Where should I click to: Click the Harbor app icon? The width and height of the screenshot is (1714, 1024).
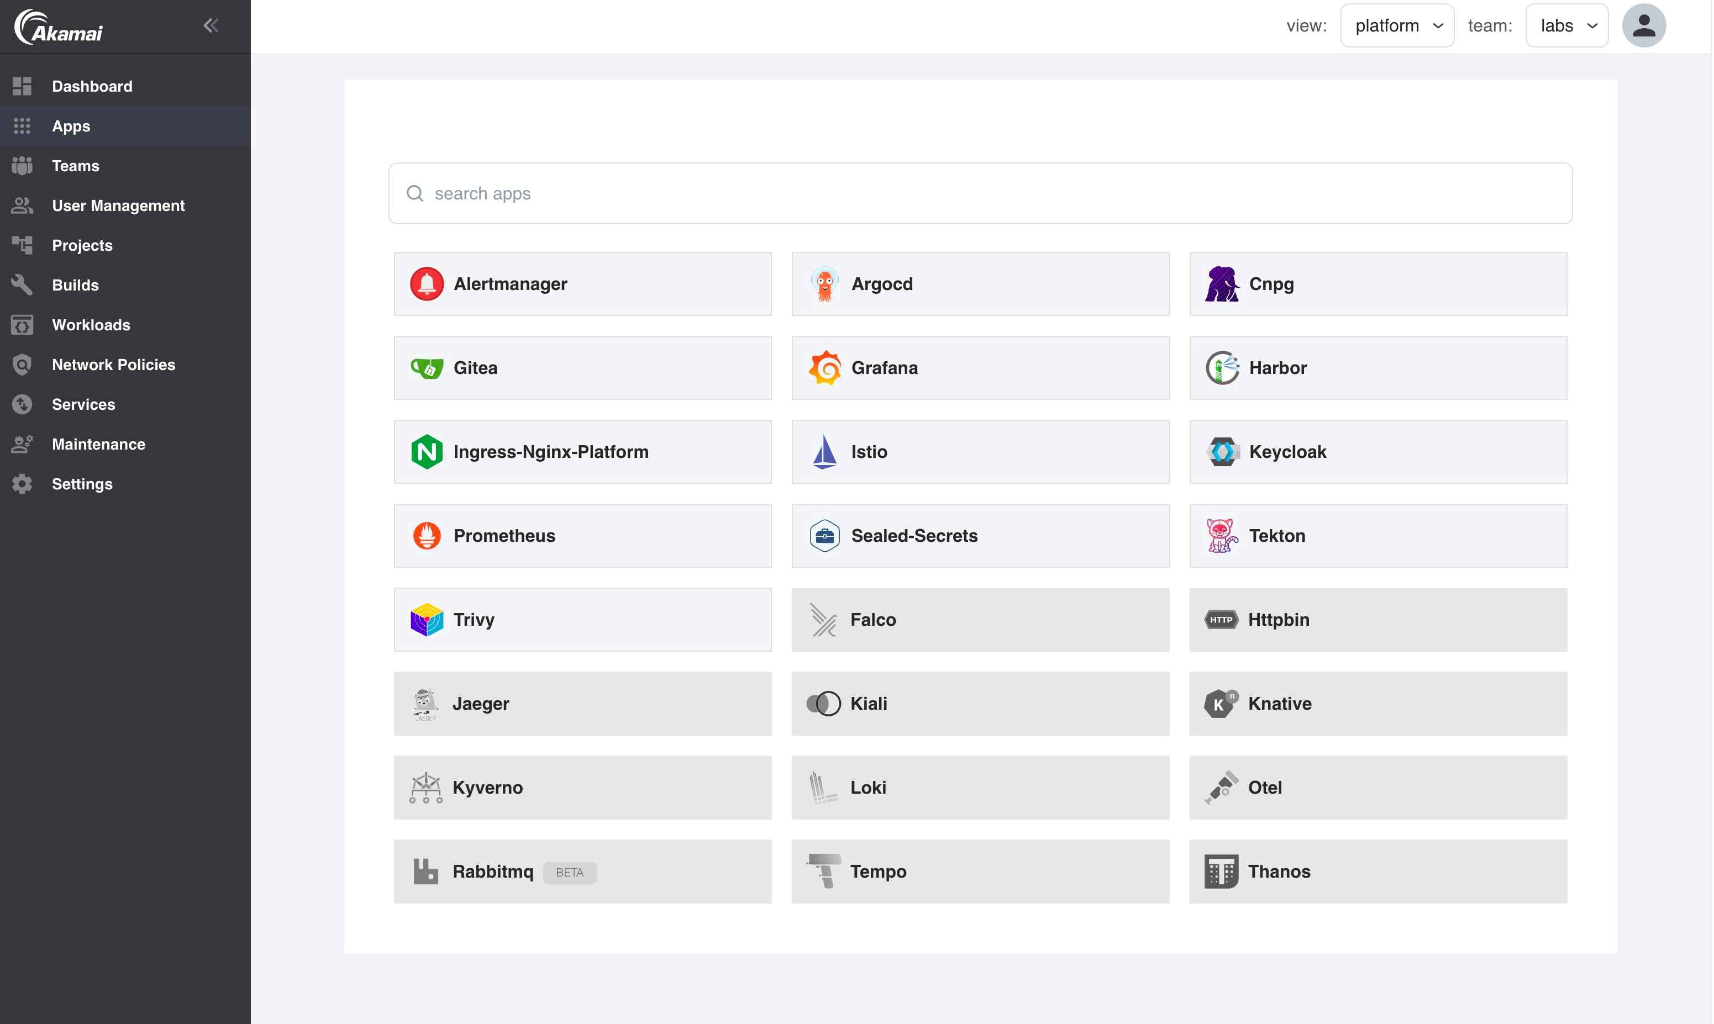click(1223, 367)
